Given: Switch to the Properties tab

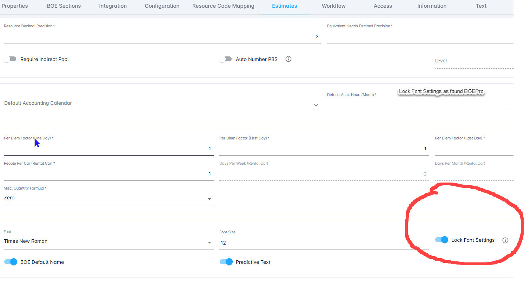Looking at the screenshot, I should coord(15,6).
